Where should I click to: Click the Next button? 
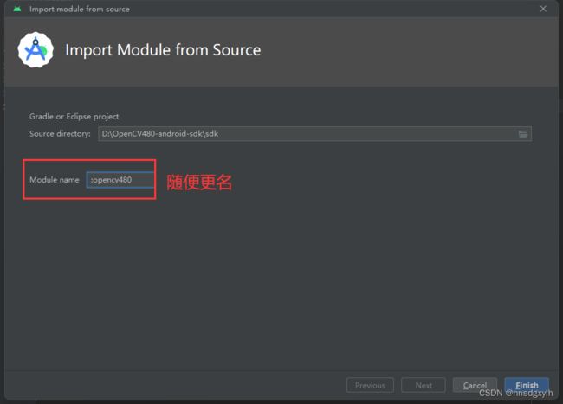point(424,385)
